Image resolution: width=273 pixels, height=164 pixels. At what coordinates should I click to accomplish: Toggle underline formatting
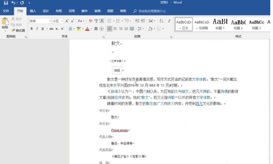point(43,28)
